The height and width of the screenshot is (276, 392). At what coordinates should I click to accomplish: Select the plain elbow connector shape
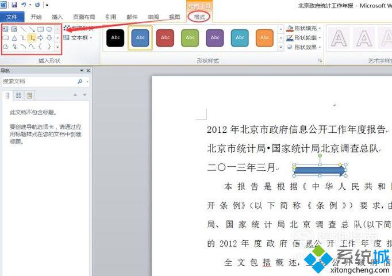[x=23, y=38]
